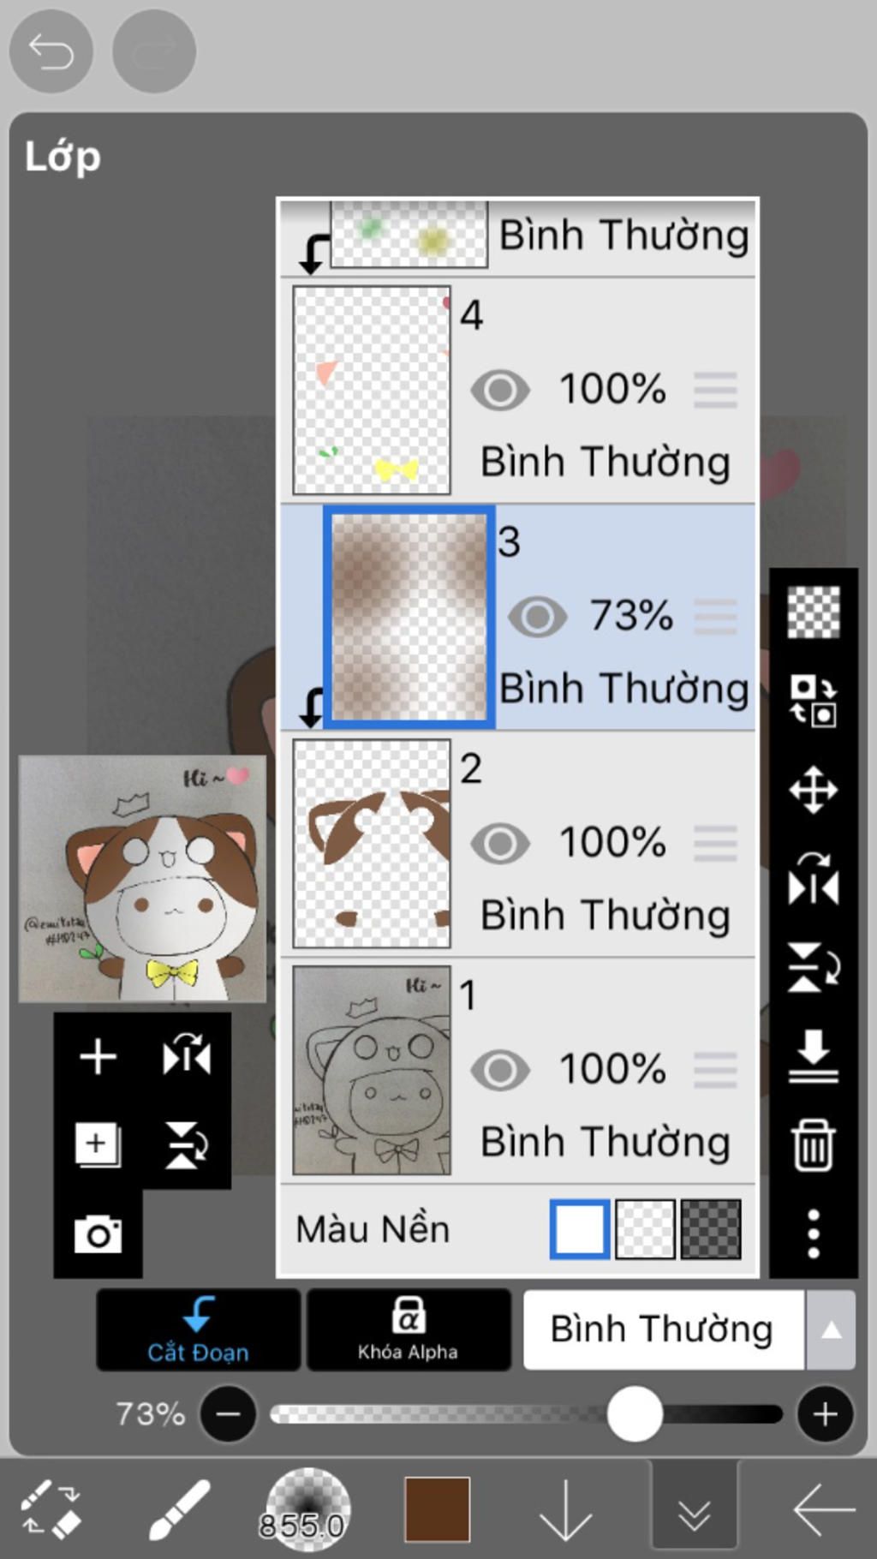Select the move layer cross-arrow icon
Screen dimensions: 877x1559
[813, 789]
